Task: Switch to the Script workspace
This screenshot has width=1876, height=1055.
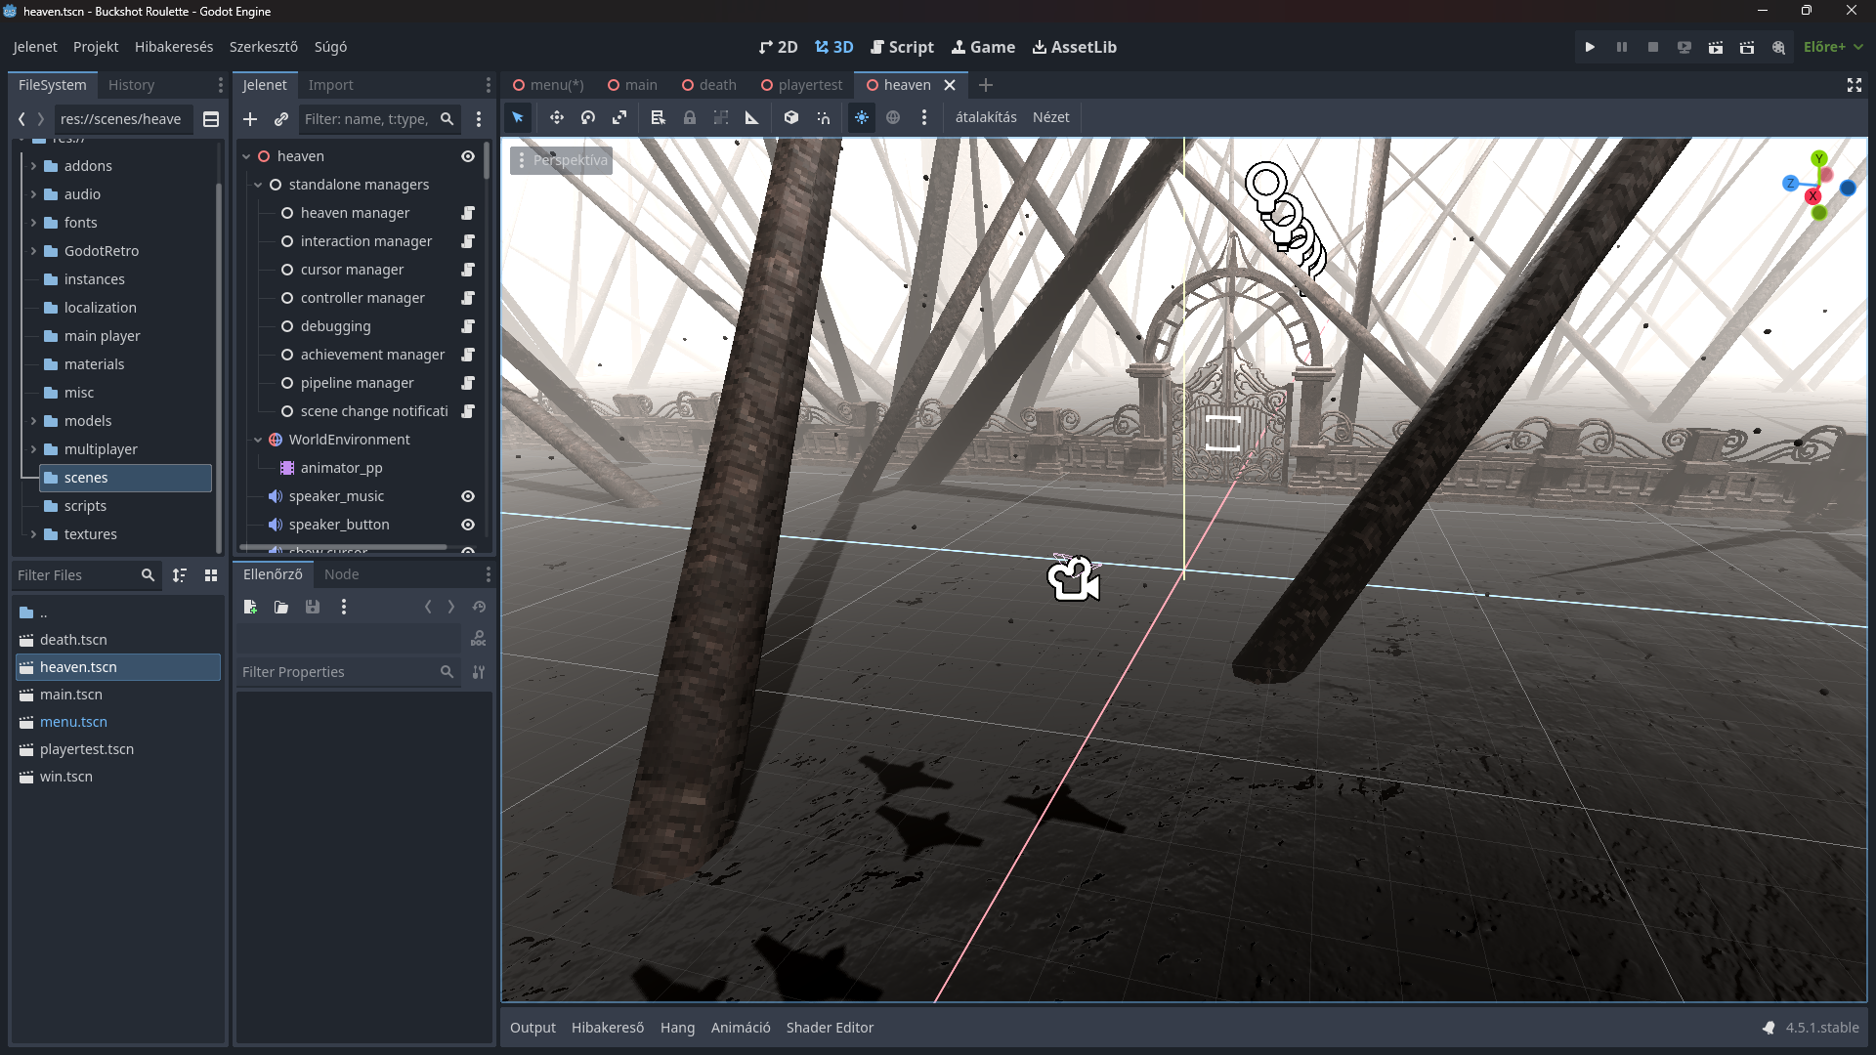Action: pos(902,47)
